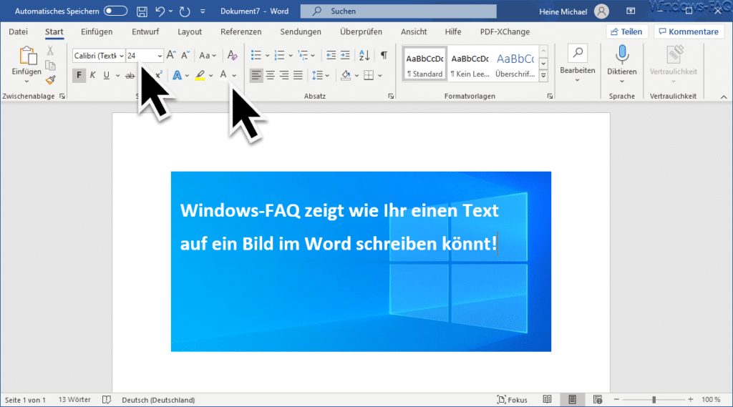Apply the Standard style
The width and height of the screenshot is (733, 407).
click(x=424, y=64)
